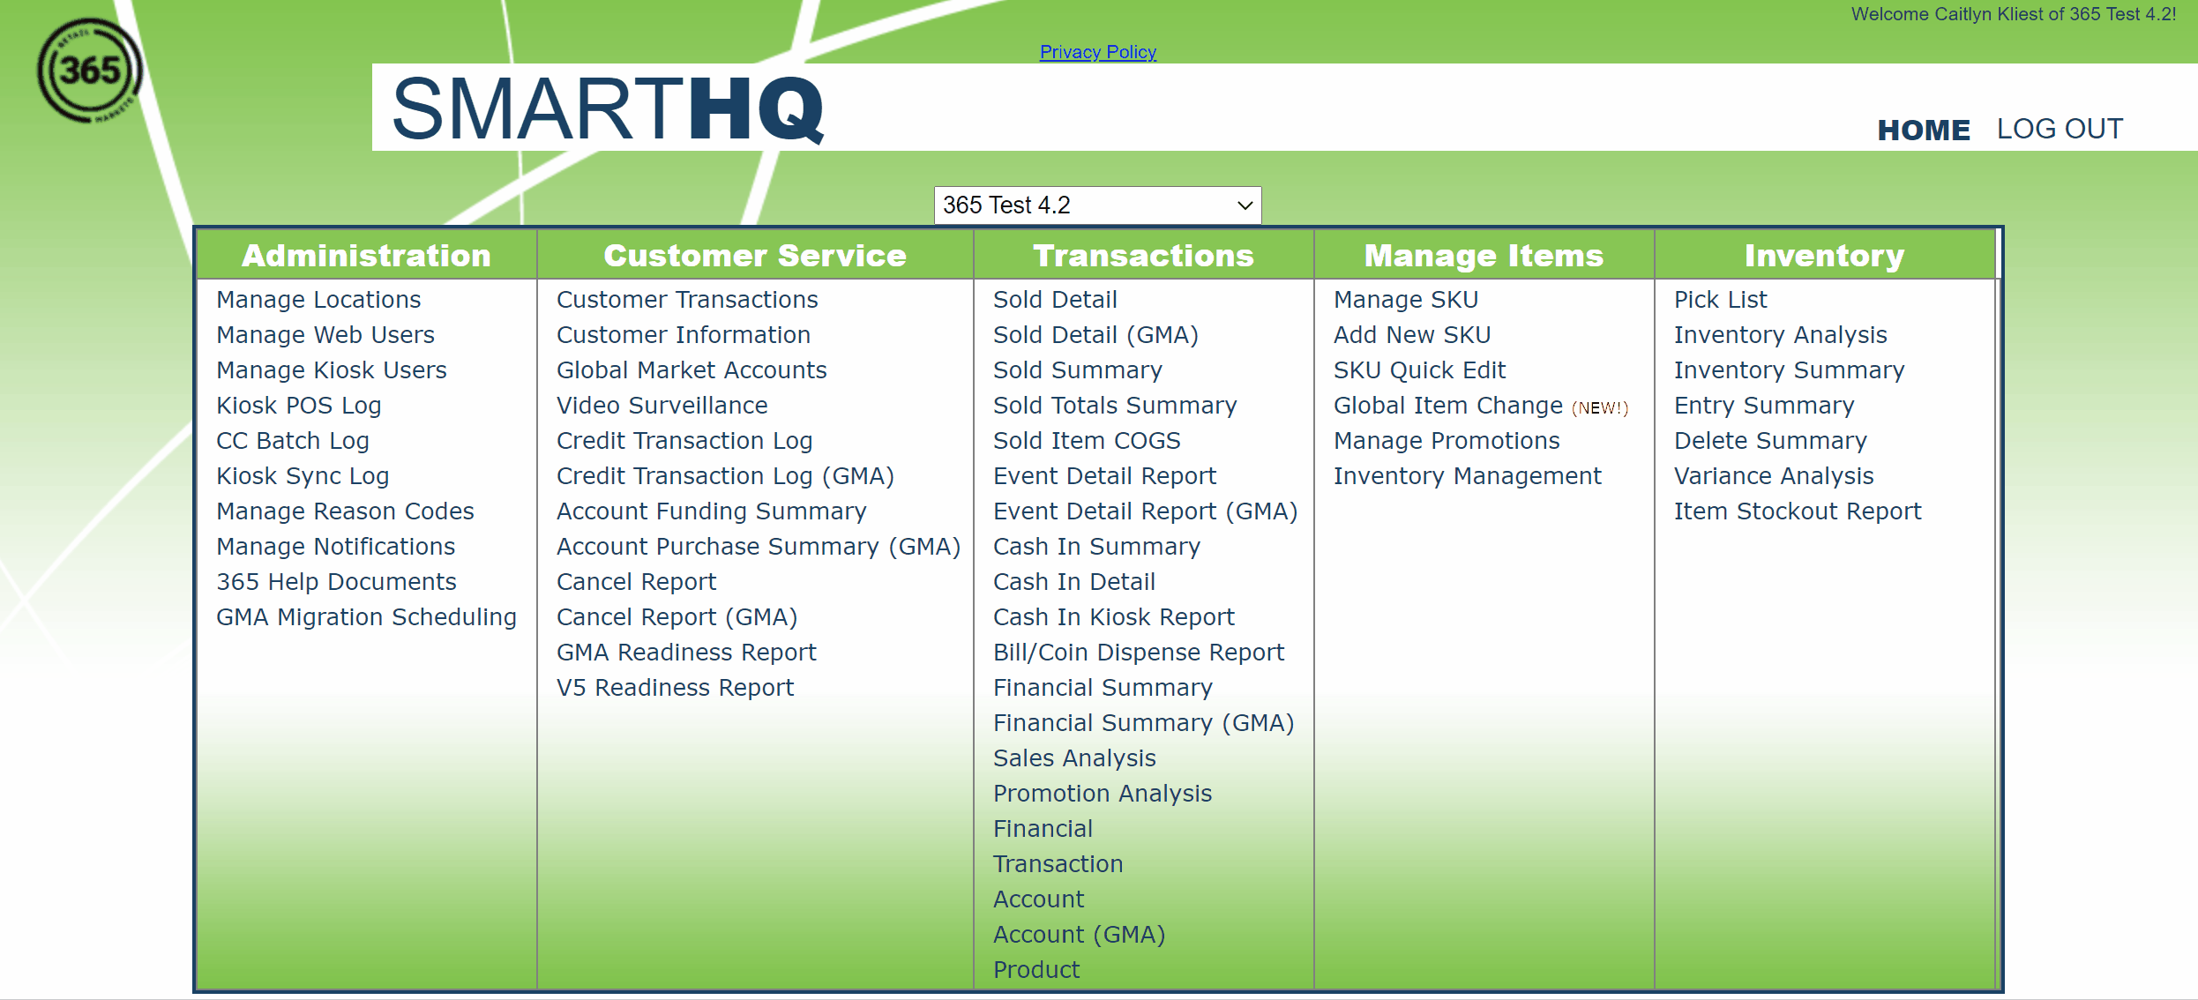Open Video Surveillance
2198x1000 pixels.
(x=662, y=406)
